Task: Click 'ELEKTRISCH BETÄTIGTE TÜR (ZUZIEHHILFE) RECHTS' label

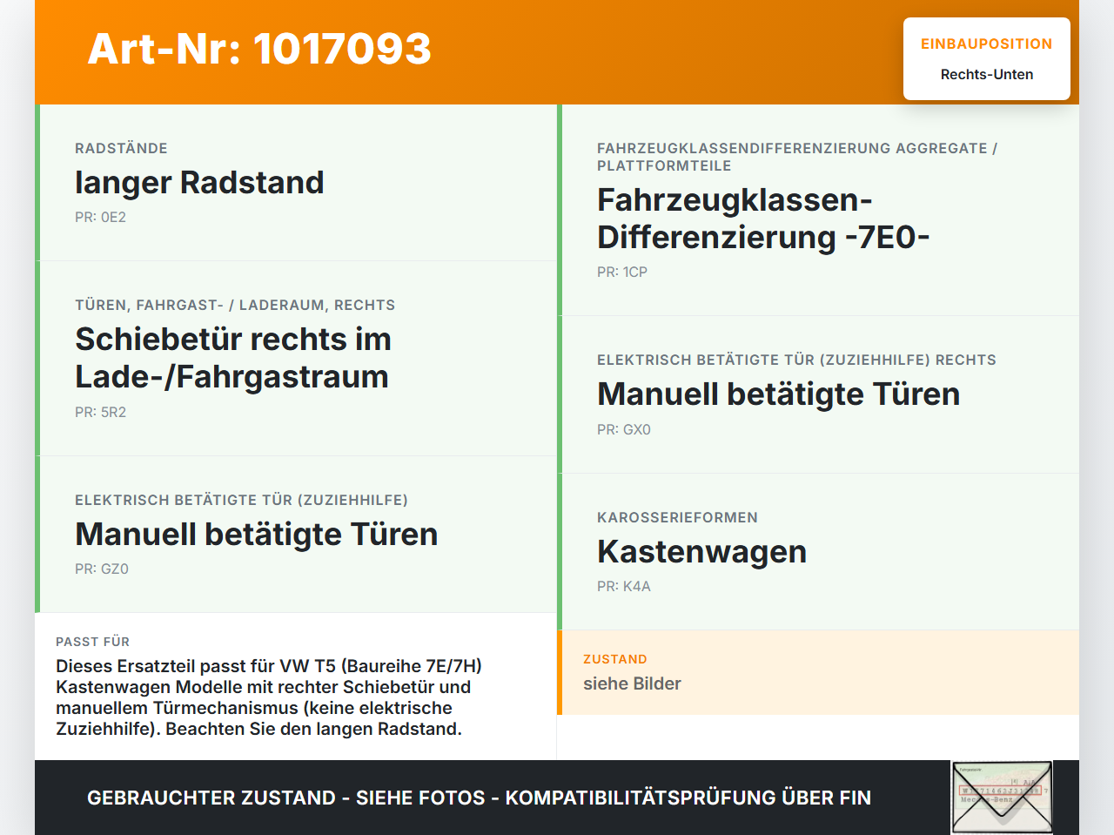Action: [796, 360]
